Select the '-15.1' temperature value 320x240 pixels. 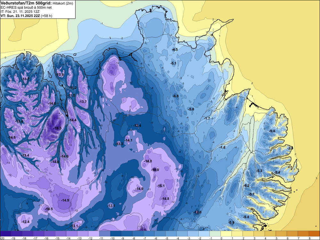(161, 186)
